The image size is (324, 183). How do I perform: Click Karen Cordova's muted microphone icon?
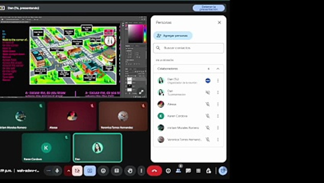[208, 116]
